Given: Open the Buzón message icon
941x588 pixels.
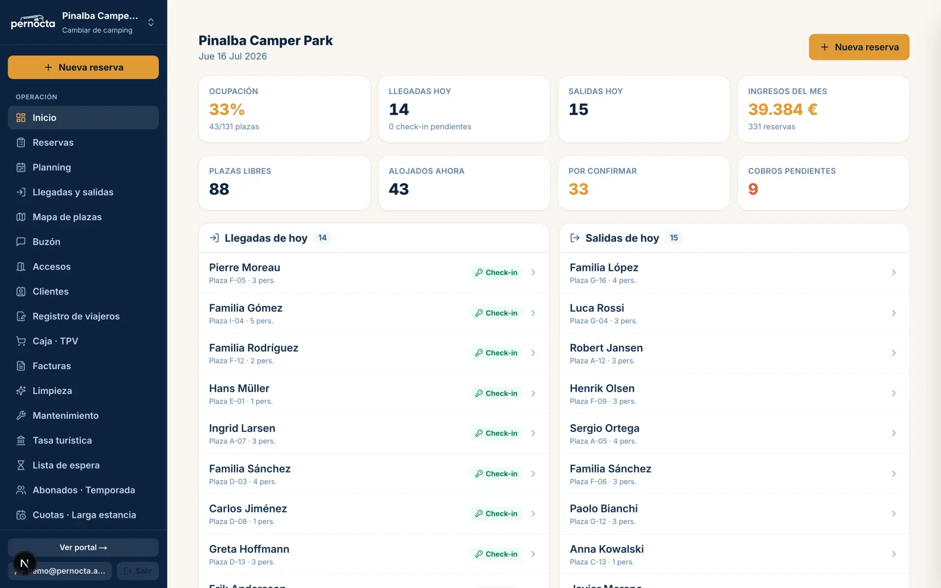Looking at the screenshot, I should click(21, 242).
